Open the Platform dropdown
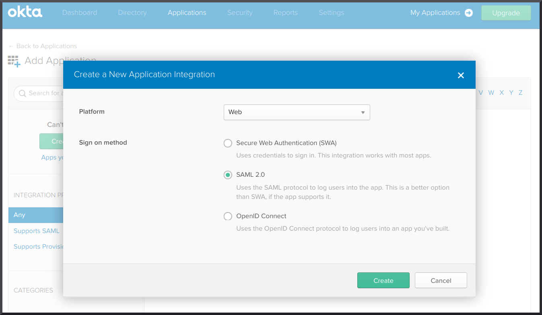This screenshot has width=542, height=315. tap(297, 112)
